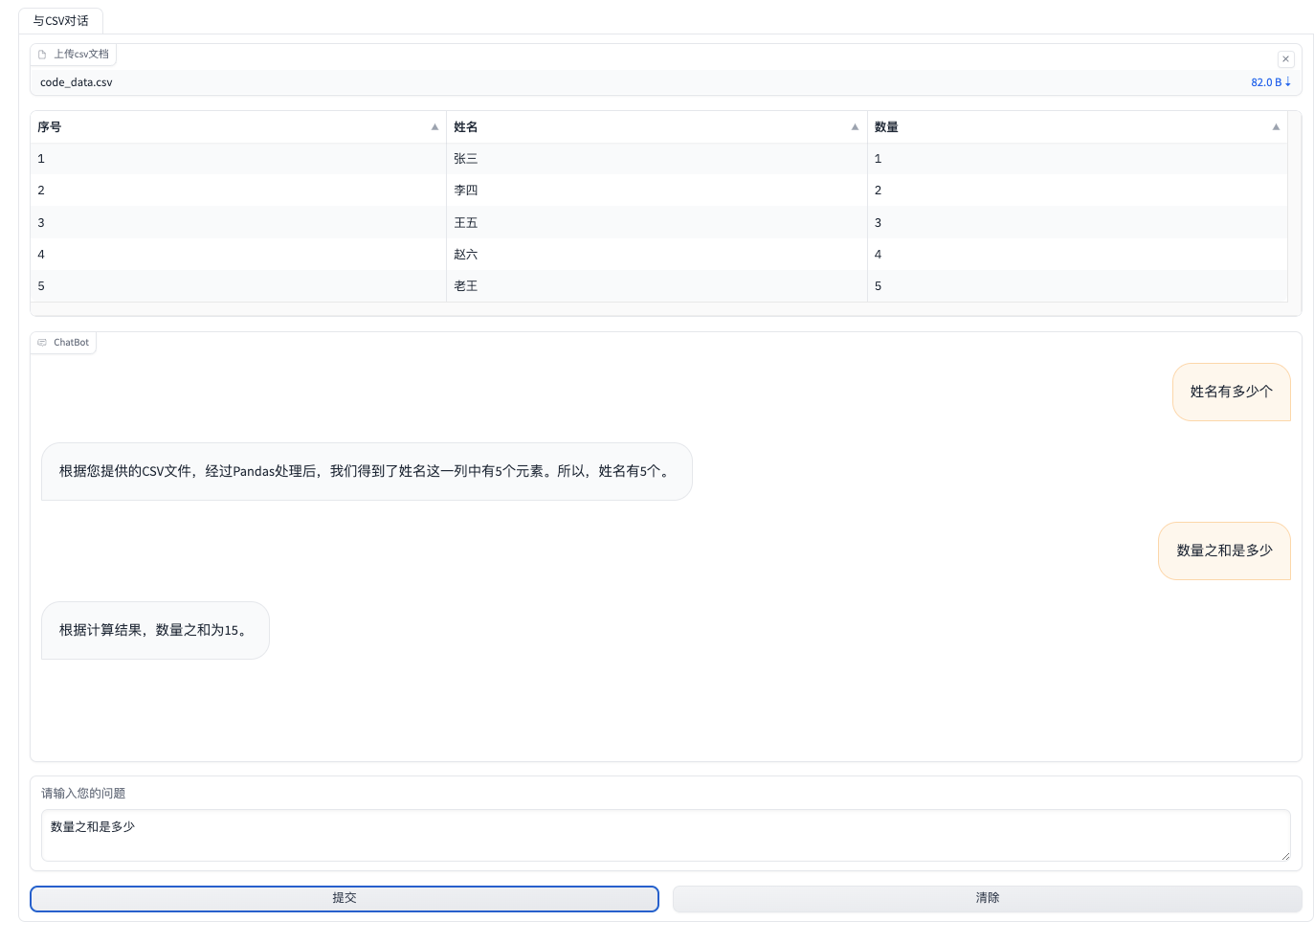Download code_data.csv via 82.0 B link
This screenshot has width=1314, height=944.
coord(1271,82)
